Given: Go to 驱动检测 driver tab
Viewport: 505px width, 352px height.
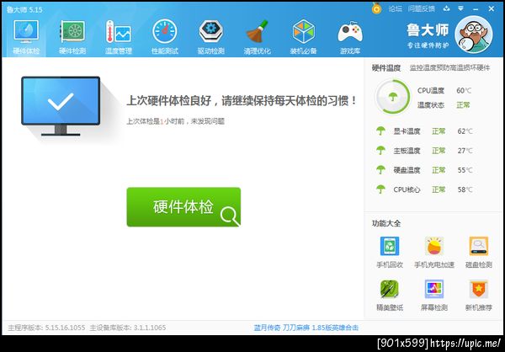Looking at the screenshot, I should 211,37.
